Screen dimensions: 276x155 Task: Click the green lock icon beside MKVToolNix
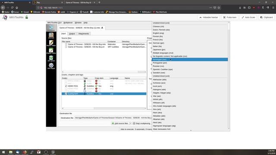tap(27, 17)
